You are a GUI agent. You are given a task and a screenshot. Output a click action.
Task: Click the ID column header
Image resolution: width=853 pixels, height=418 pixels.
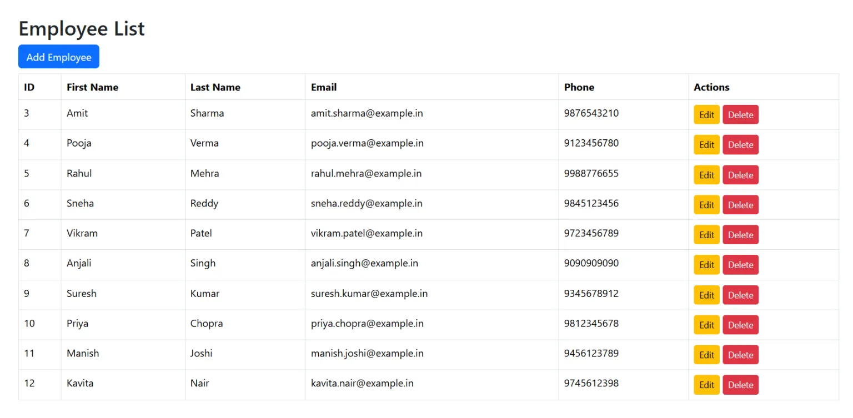coord(28,87)
